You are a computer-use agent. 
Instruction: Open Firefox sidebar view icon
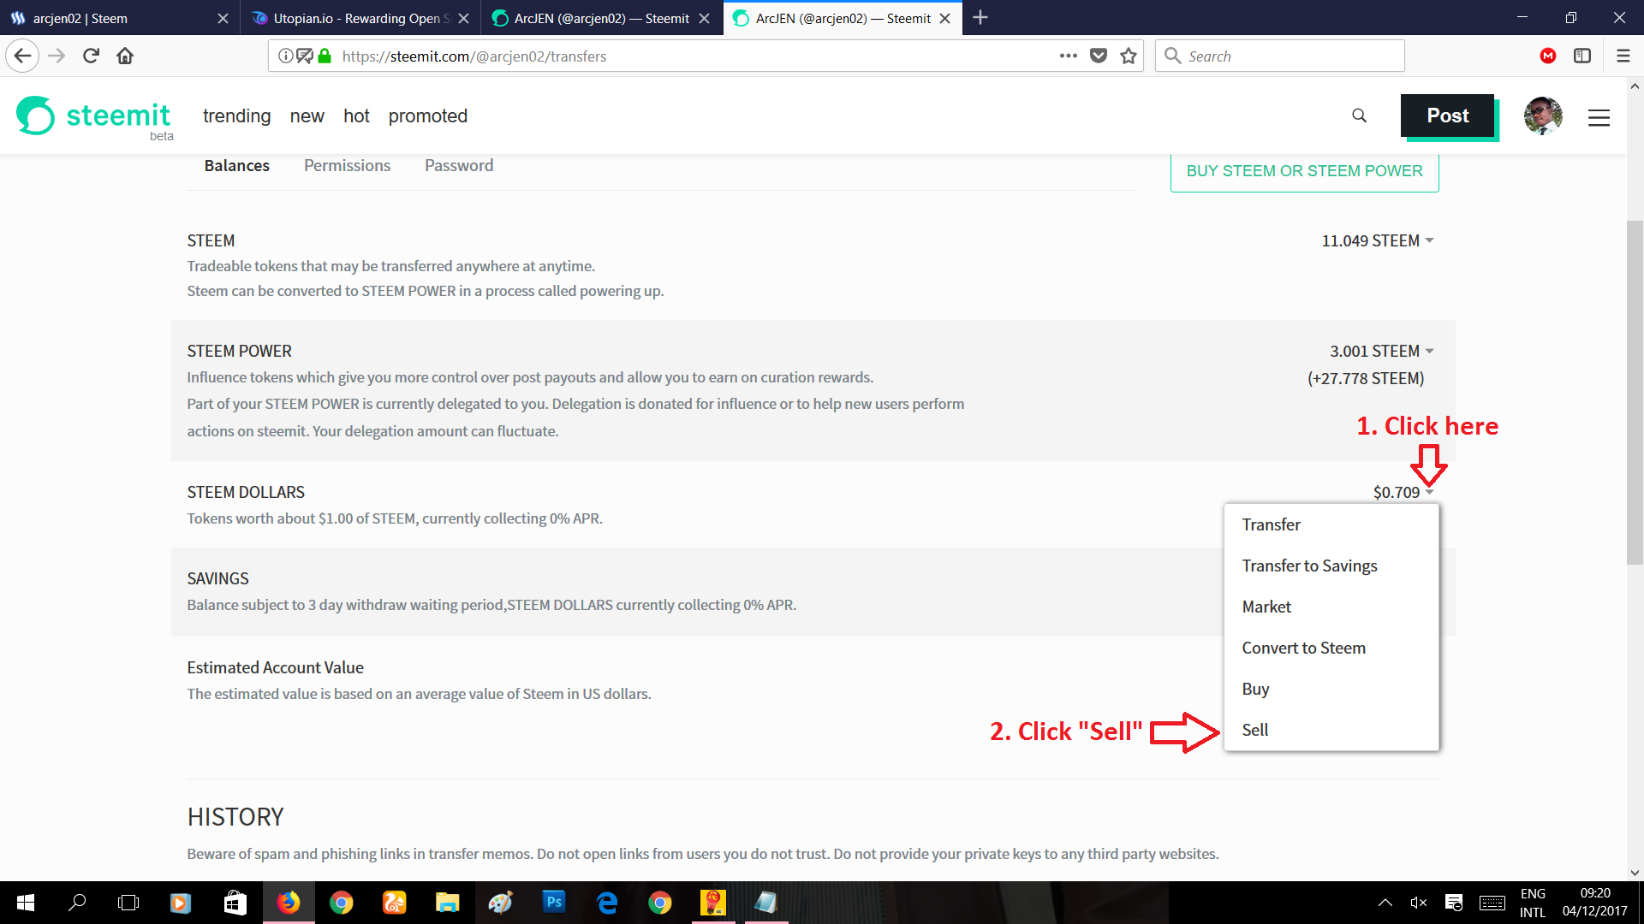pyautogui.click(x=1582, y=56)
